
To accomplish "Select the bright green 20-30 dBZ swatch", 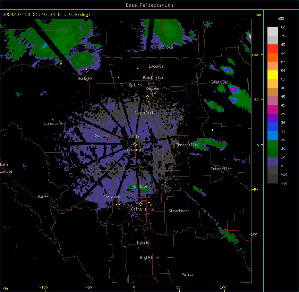I will click(x=273, y=144).
